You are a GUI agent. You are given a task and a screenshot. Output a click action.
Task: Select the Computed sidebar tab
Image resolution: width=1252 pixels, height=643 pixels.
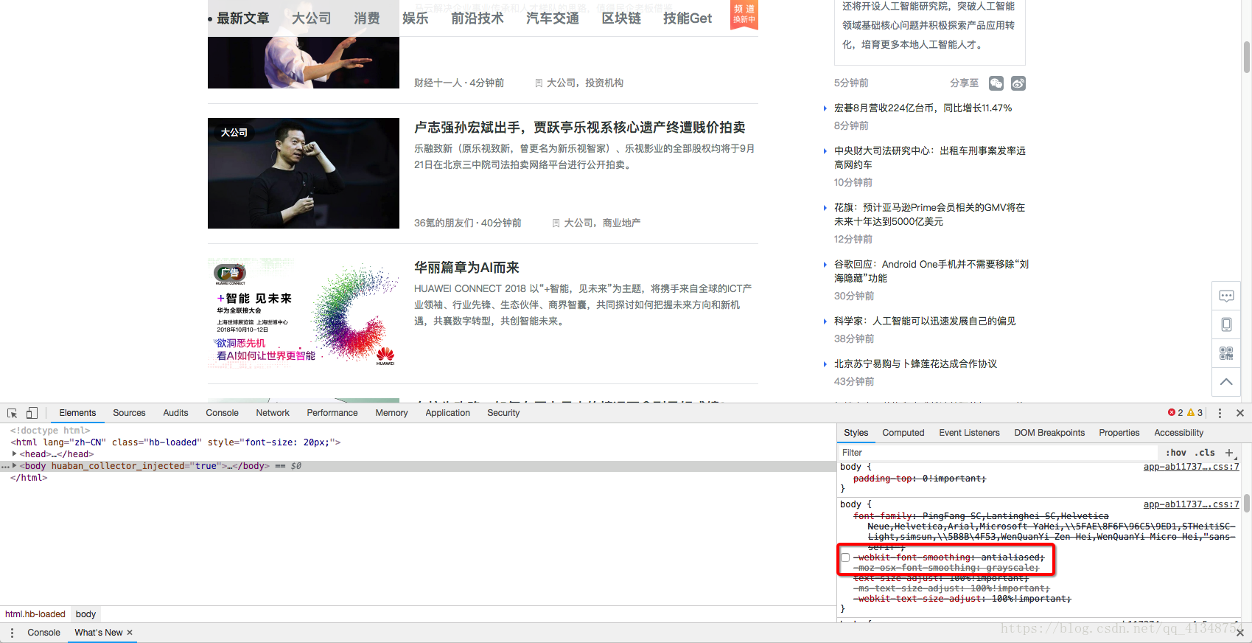point(903,433)
